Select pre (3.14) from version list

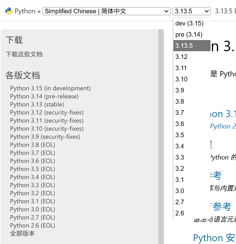[x=192, y=34]
